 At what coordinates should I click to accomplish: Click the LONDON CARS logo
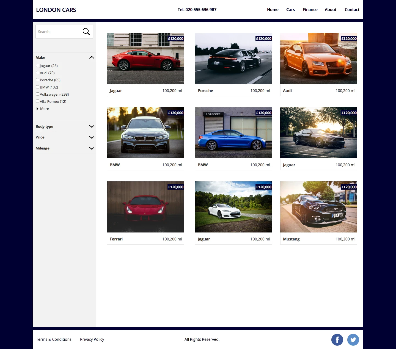56,10
